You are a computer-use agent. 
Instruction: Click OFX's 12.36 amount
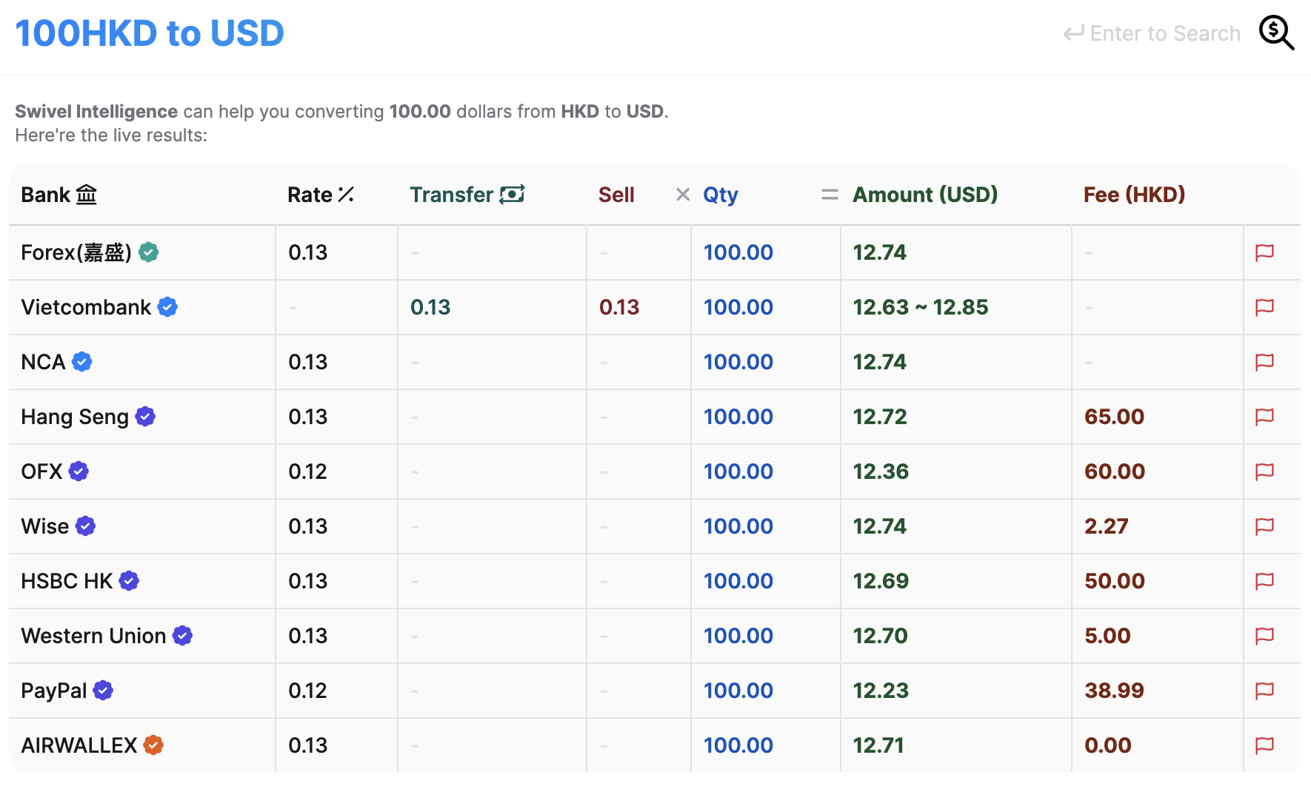tap(881, 471)
